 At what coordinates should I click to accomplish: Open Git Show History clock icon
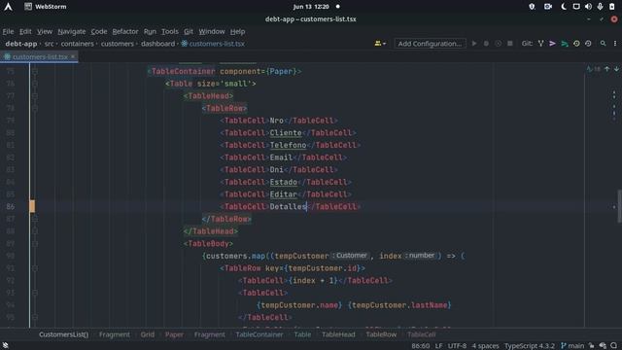[576, 43]
